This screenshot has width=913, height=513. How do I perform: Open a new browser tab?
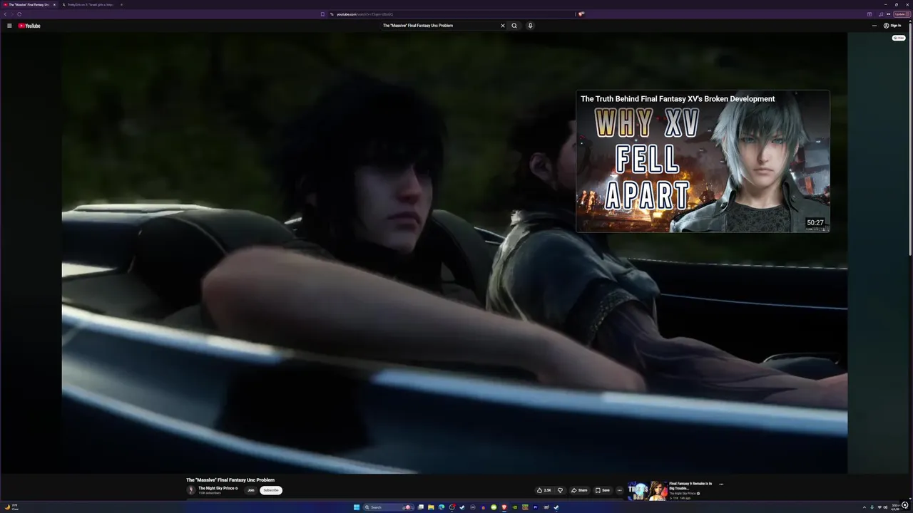(x=121, y=4)
